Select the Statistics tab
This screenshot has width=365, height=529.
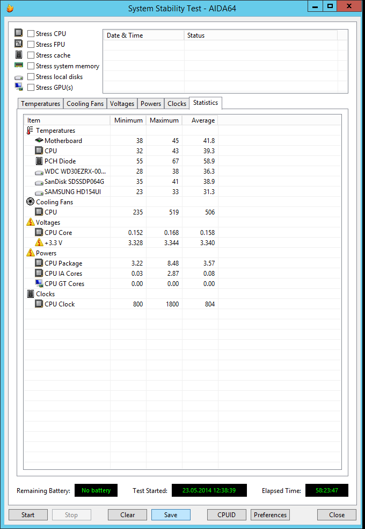(206, 103)
